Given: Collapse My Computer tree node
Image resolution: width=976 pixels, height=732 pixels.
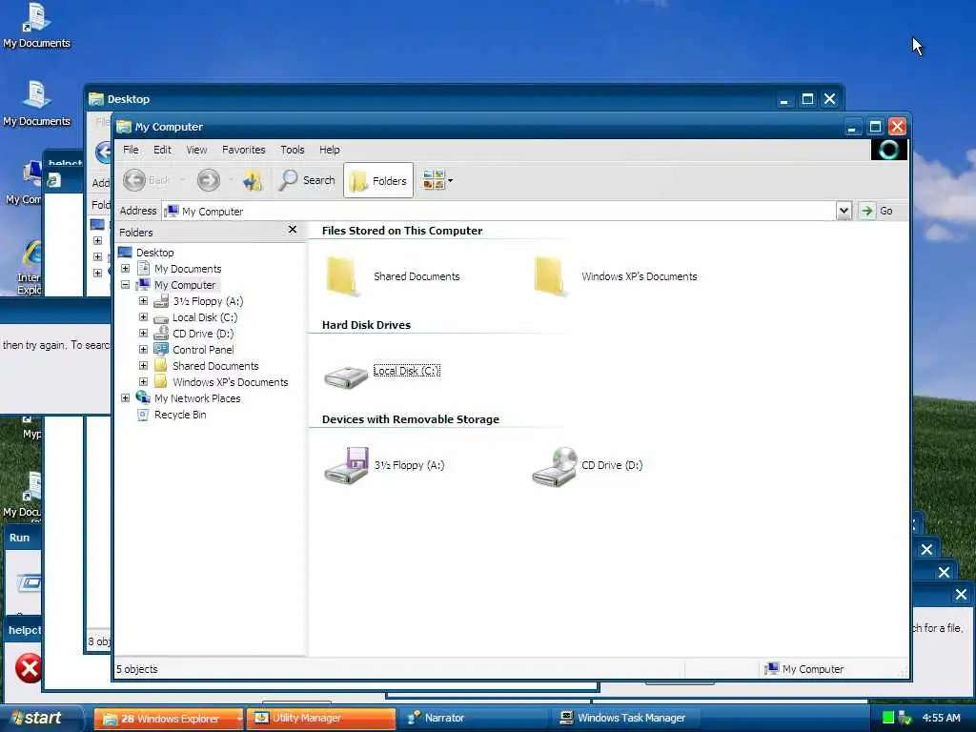Looking at the screenshot, I should point(125,284).
